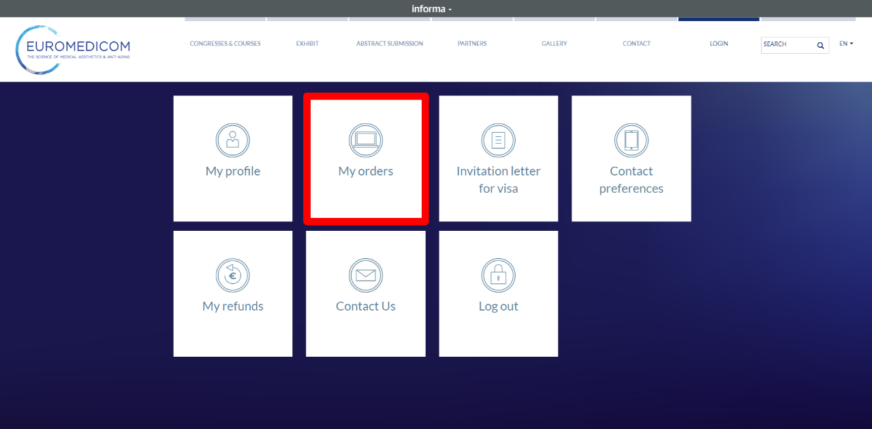
Task: Click the Log out padlock icon
Action: (499, 276)
